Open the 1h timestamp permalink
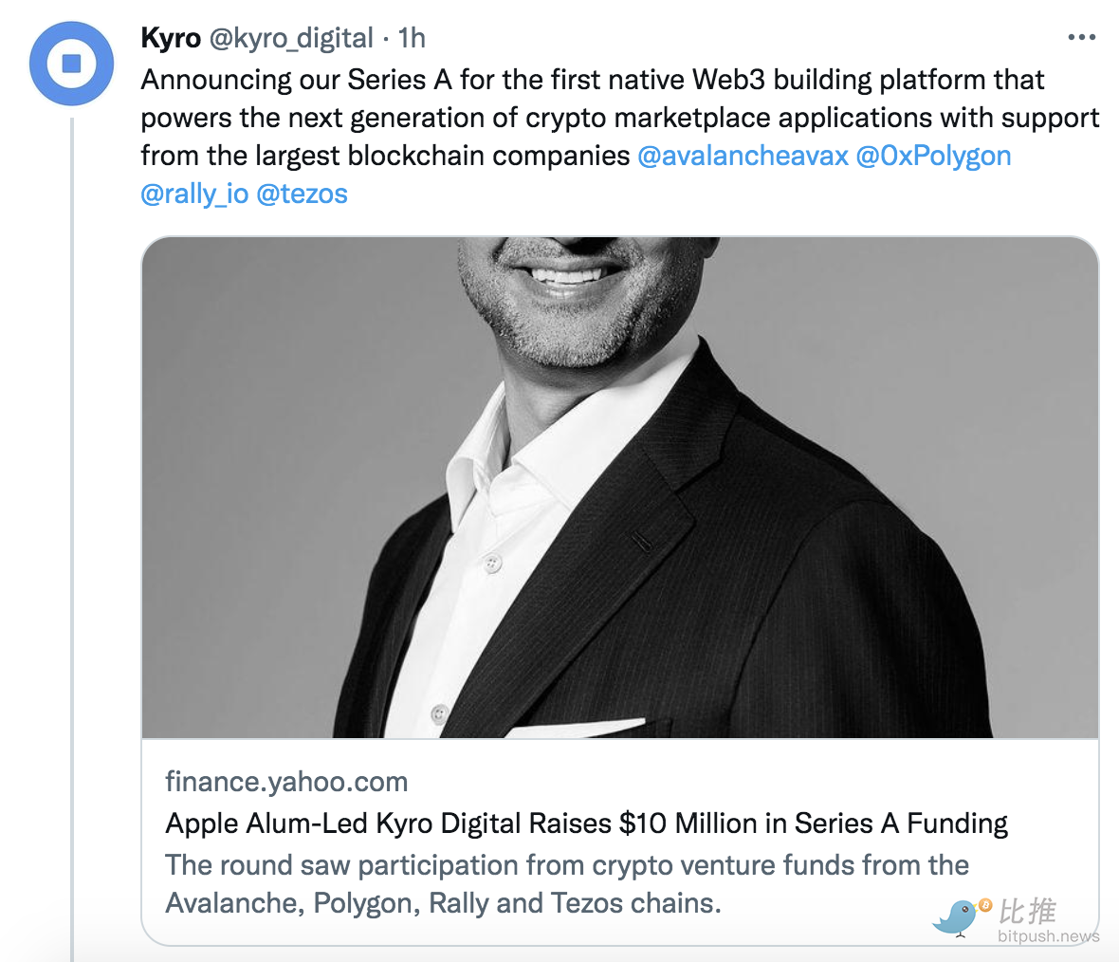This screenshot has width=1119, height=962. coord(412,38)
